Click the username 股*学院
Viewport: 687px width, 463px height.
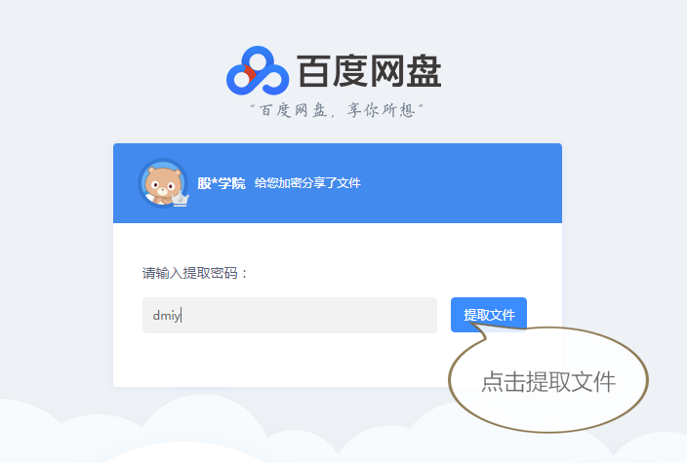(222, 183)
